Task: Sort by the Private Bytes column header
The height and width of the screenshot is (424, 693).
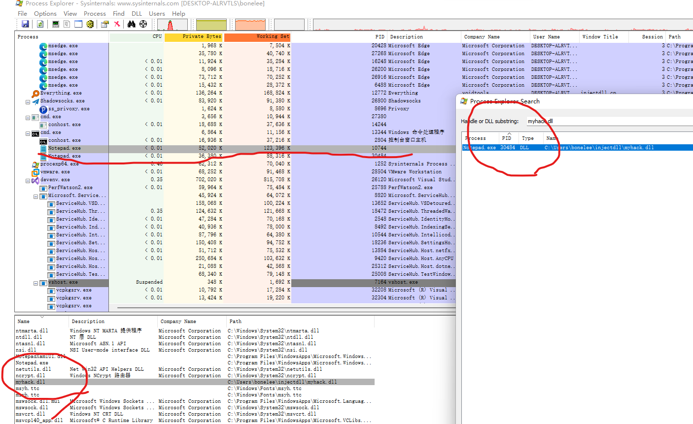Action: (x=194, y=36)
